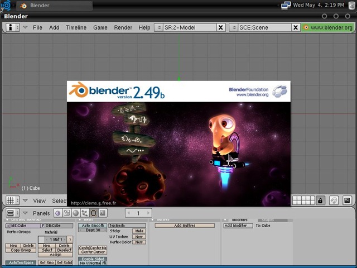The image size is (357, 268).
Task: Click the Blender taskbar entry at top
Action: (55, 6)
